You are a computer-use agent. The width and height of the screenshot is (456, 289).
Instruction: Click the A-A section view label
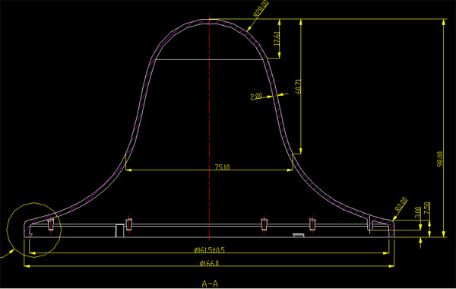pyautogui.click(x=210, y=284)
